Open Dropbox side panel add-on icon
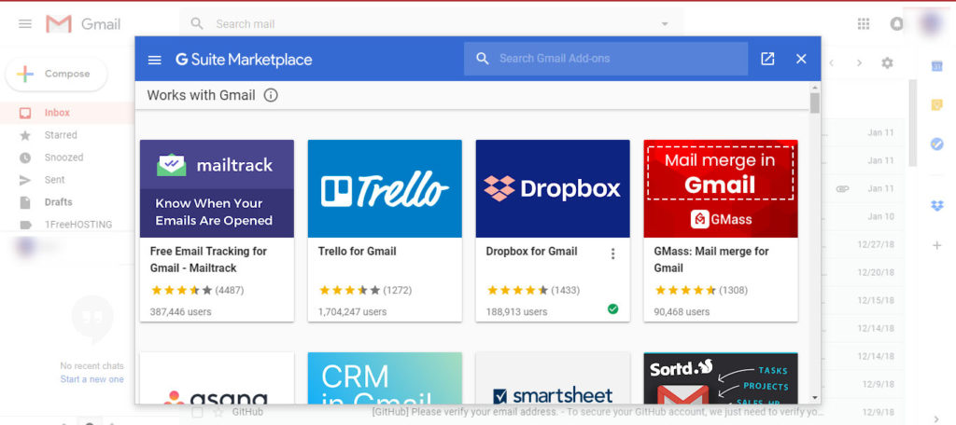The height and width of the screenshot is (425, 956). (x=937, y=206)
